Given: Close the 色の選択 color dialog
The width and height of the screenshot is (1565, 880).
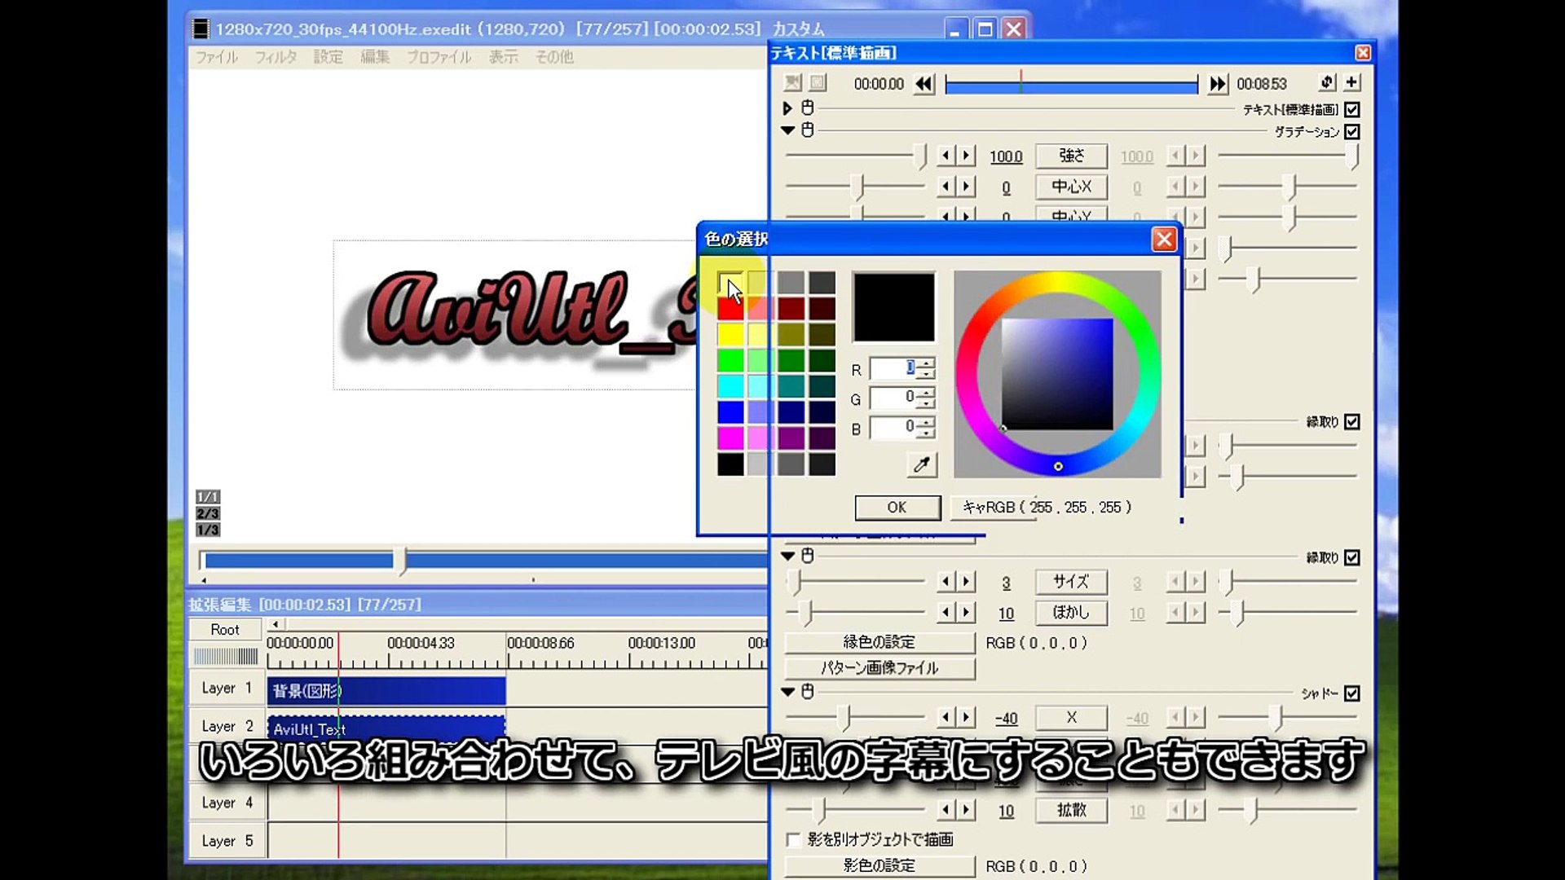Looking at the screenshot, I should pyautogui.click(x=1164, y=239).
